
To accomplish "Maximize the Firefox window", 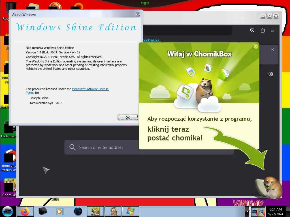I will (270, 16).
